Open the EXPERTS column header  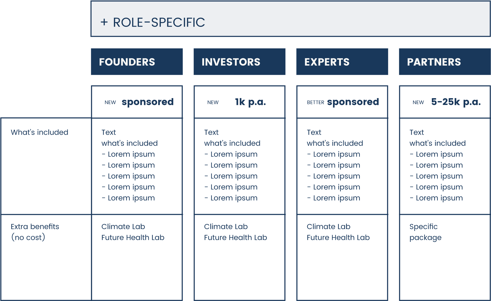342,62
